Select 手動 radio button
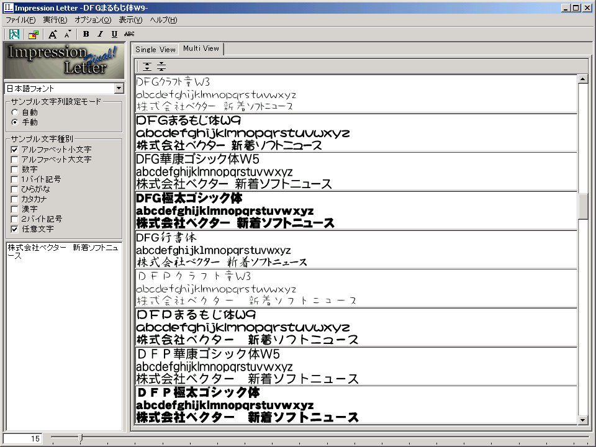The width and height of the screenshot is (596, 447). [x=15, y=122]
